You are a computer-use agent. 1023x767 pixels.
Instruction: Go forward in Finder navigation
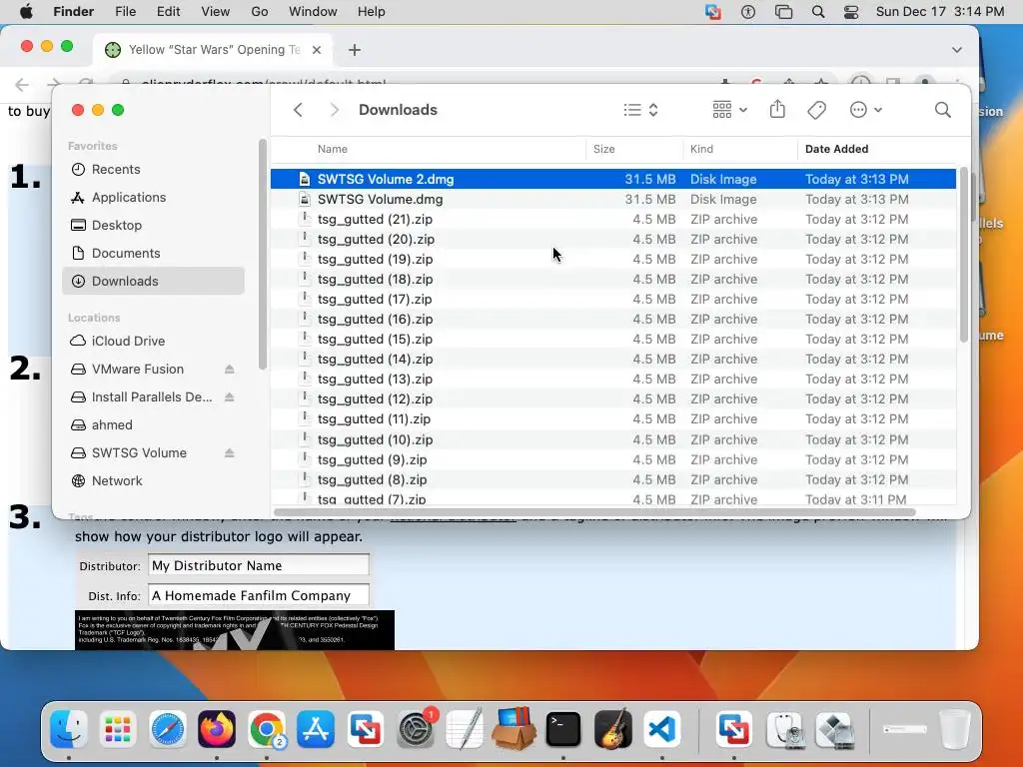pyautogui.click(x=334, y=110)
